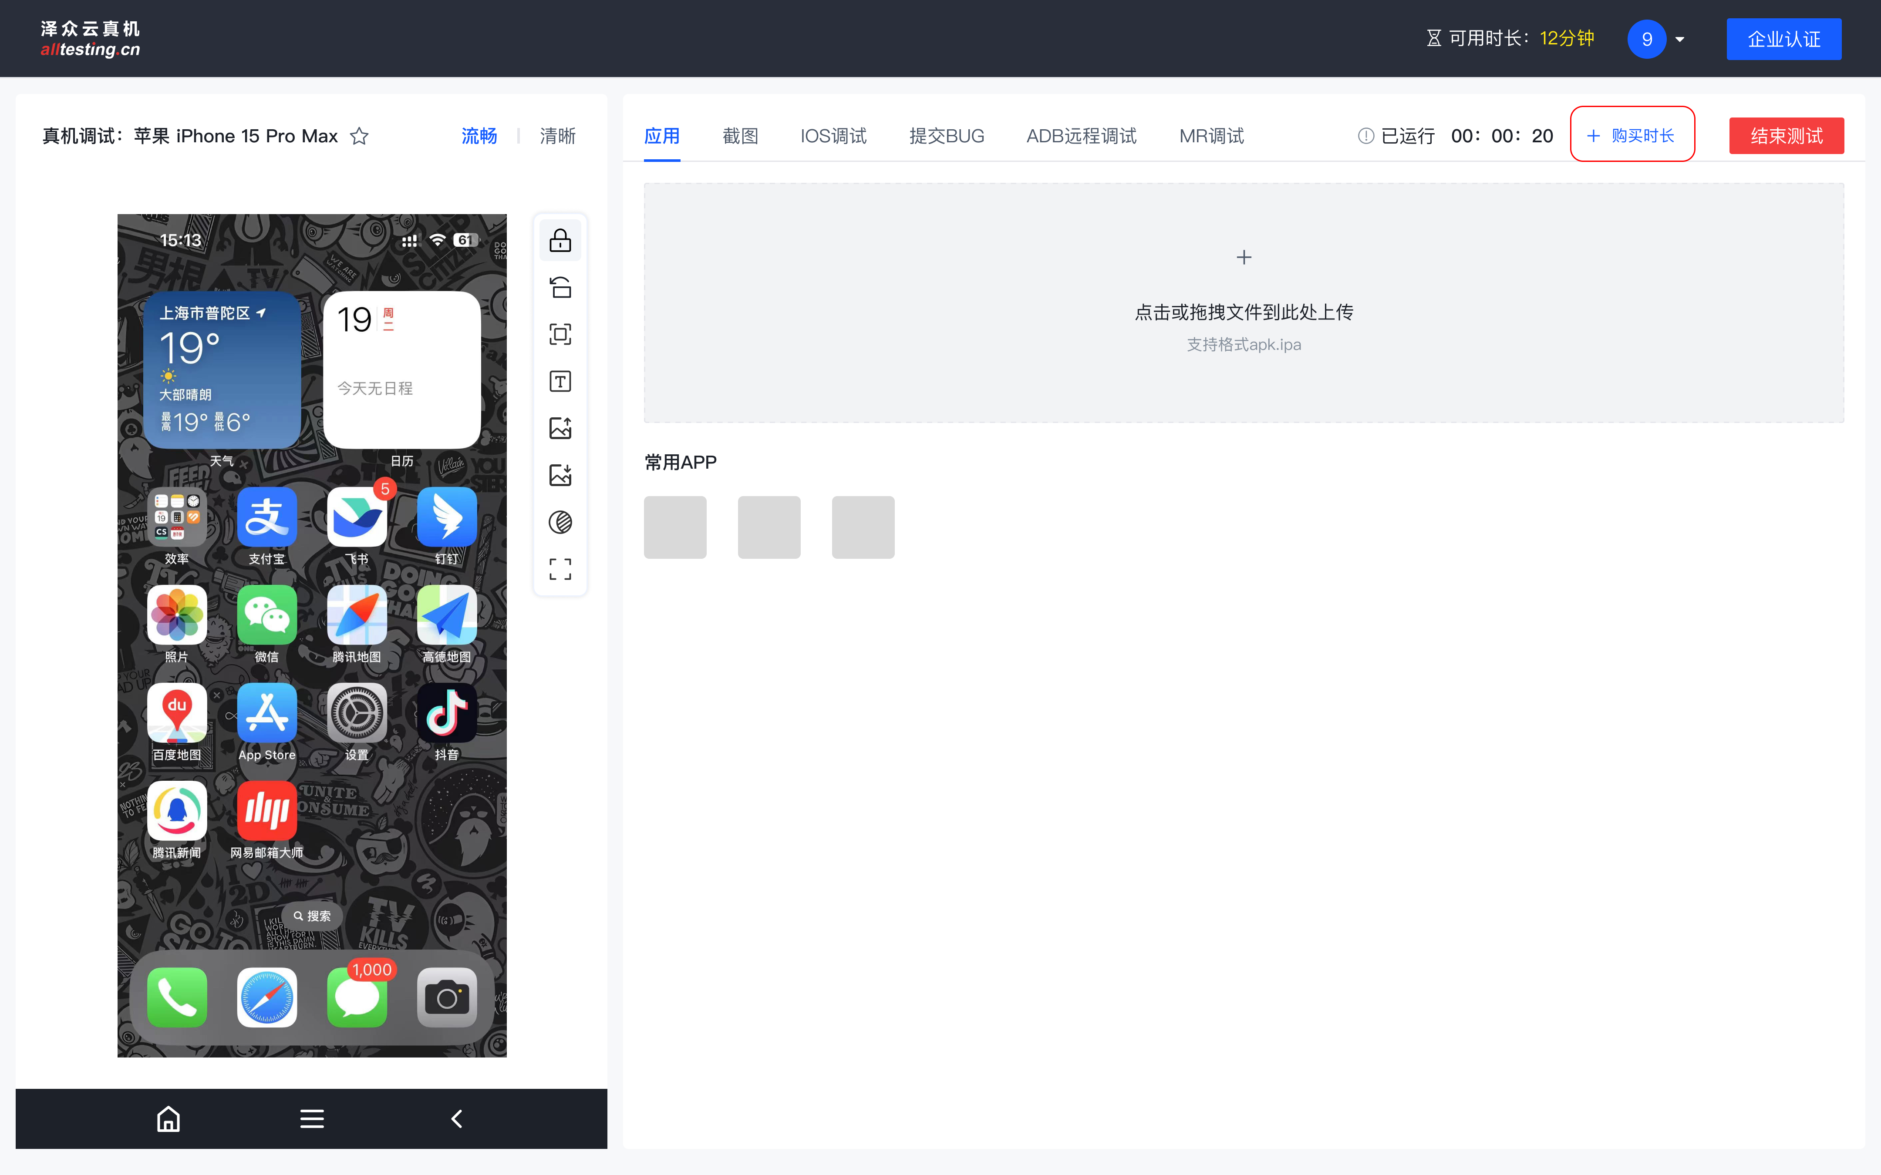Click the file upload drop area

point(1243,303)
